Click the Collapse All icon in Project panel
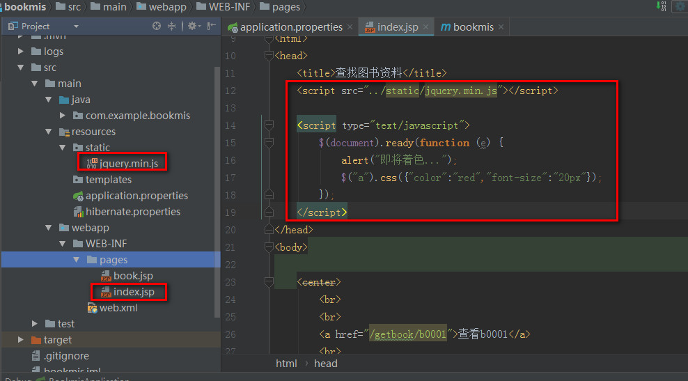 tap(171, 26)
